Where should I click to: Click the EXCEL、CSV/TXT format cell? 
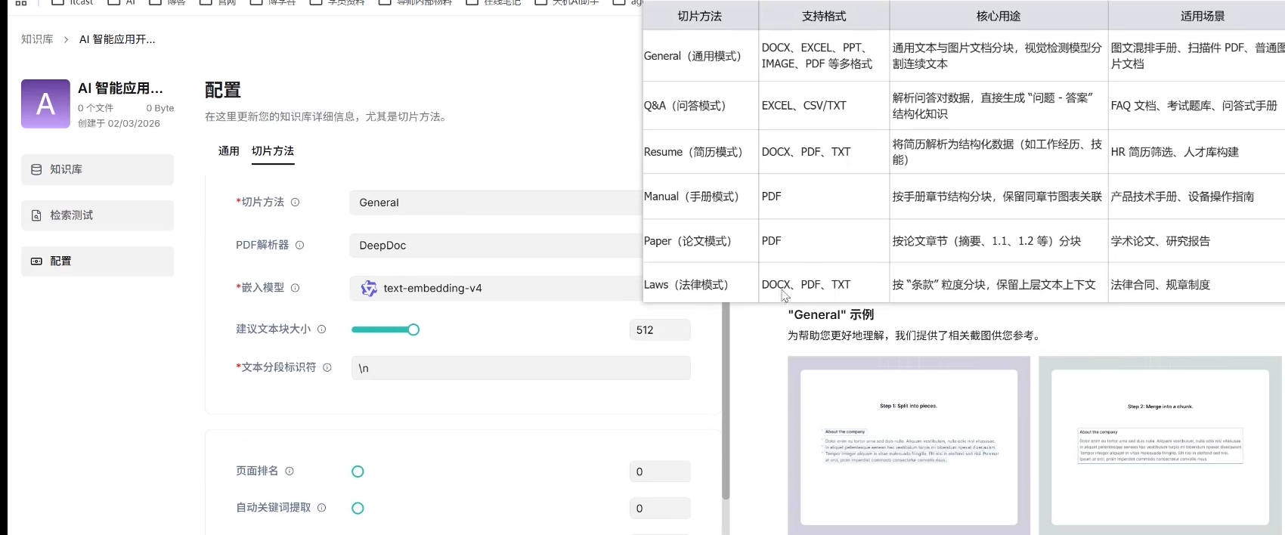[x=824, y=106]
